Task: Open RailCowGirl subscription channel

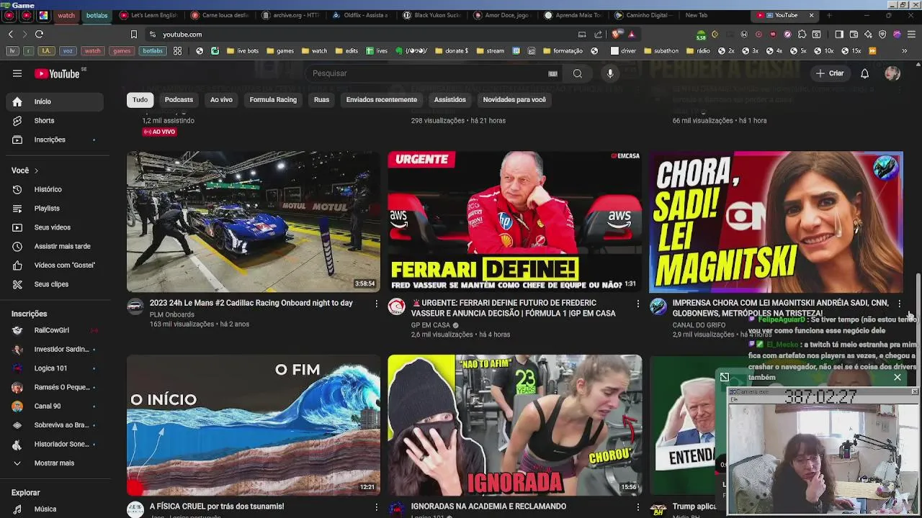Action: coord(55,330)
